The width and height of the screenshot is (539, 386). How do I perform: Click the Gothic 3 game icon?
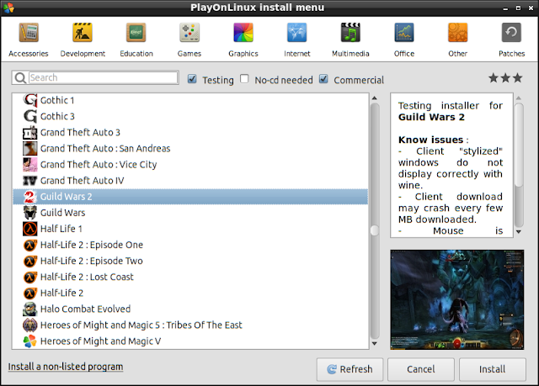click(x=30, y=116)
